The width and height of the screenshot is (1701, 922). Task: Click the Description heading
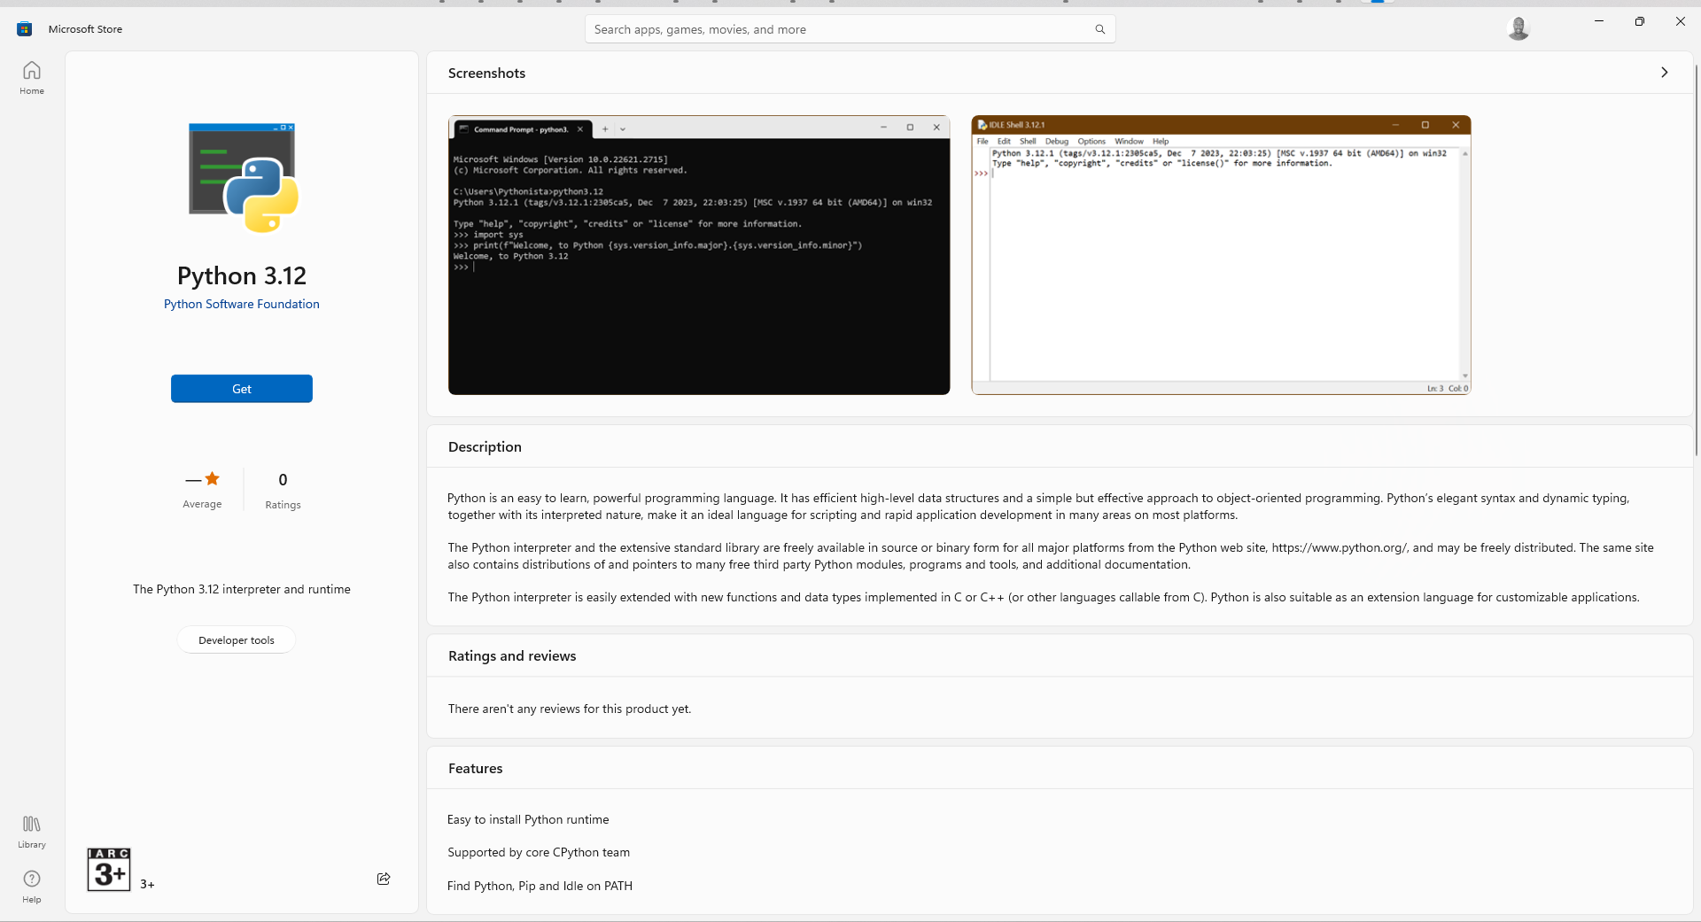(x=485, y=446)
